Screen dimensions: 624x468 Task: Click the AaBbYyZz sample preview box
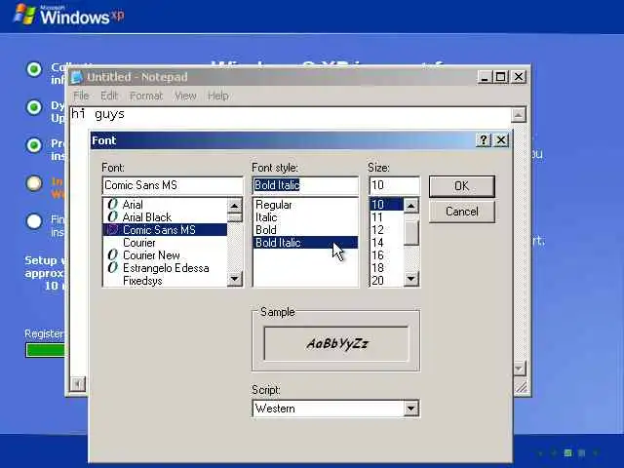coord(336,344)
